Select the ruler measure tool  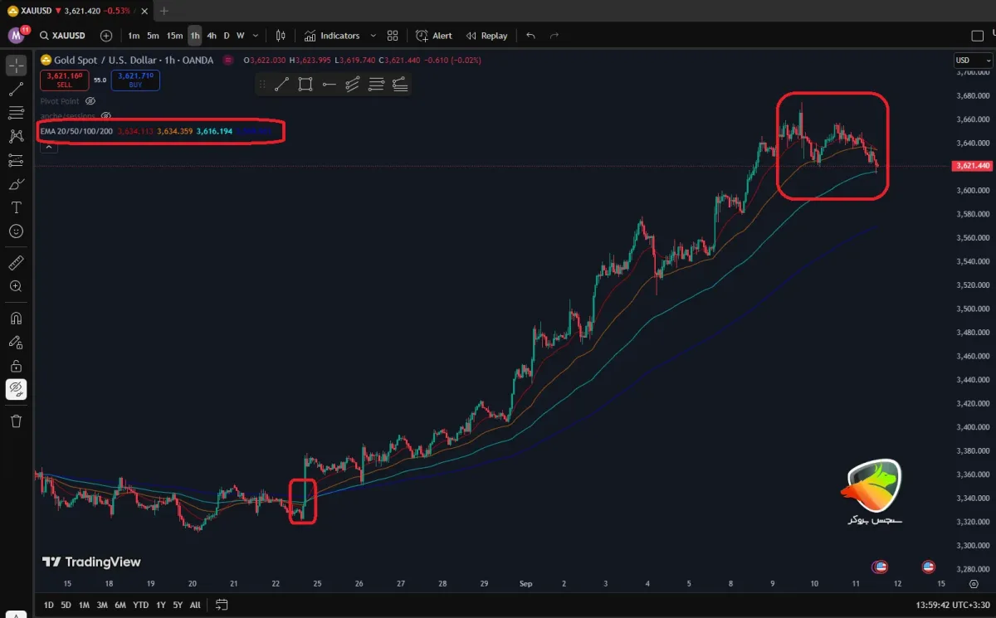[x=16, y=263]
